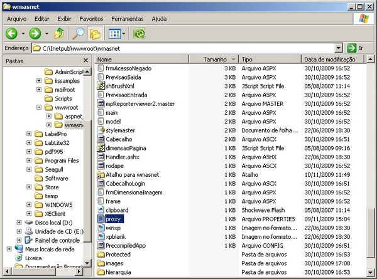Select the frmDimensionaImagem file name
This screenshot has height=279, width=377.
(x=134, y=192)
